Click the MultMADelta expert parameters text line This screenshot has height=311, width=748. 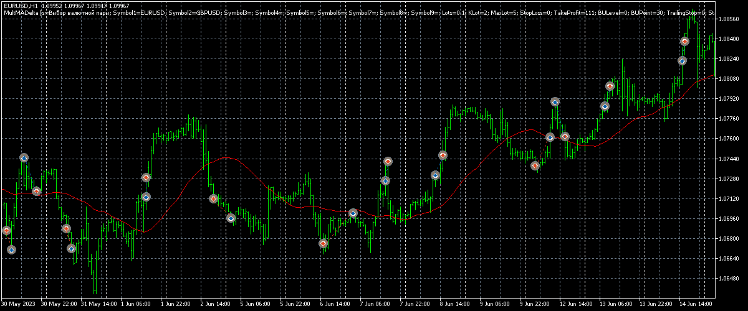(x=358, y=13)
